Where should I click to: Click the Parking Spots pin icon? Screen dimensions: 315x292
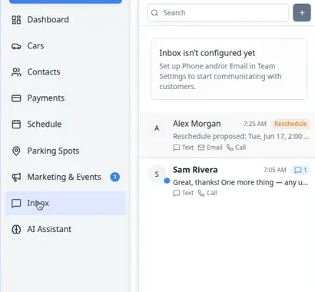[x=16, y=151]
